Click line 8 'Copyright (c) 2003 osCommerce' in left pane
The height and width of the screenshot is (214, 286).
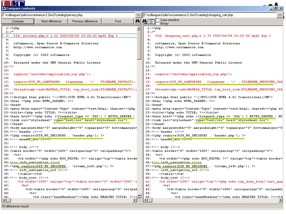69,55
